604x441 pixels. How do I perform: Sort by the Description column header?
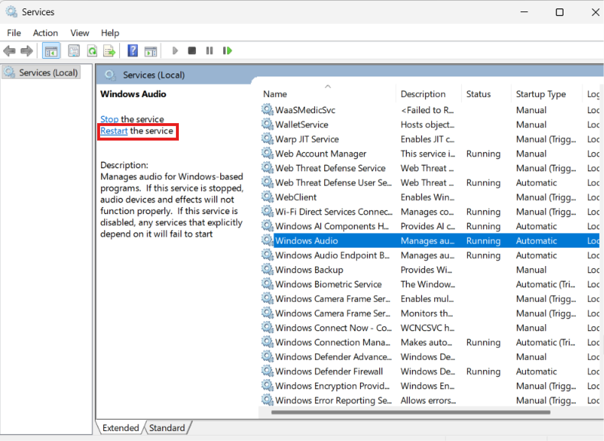(x=428, y=94)
